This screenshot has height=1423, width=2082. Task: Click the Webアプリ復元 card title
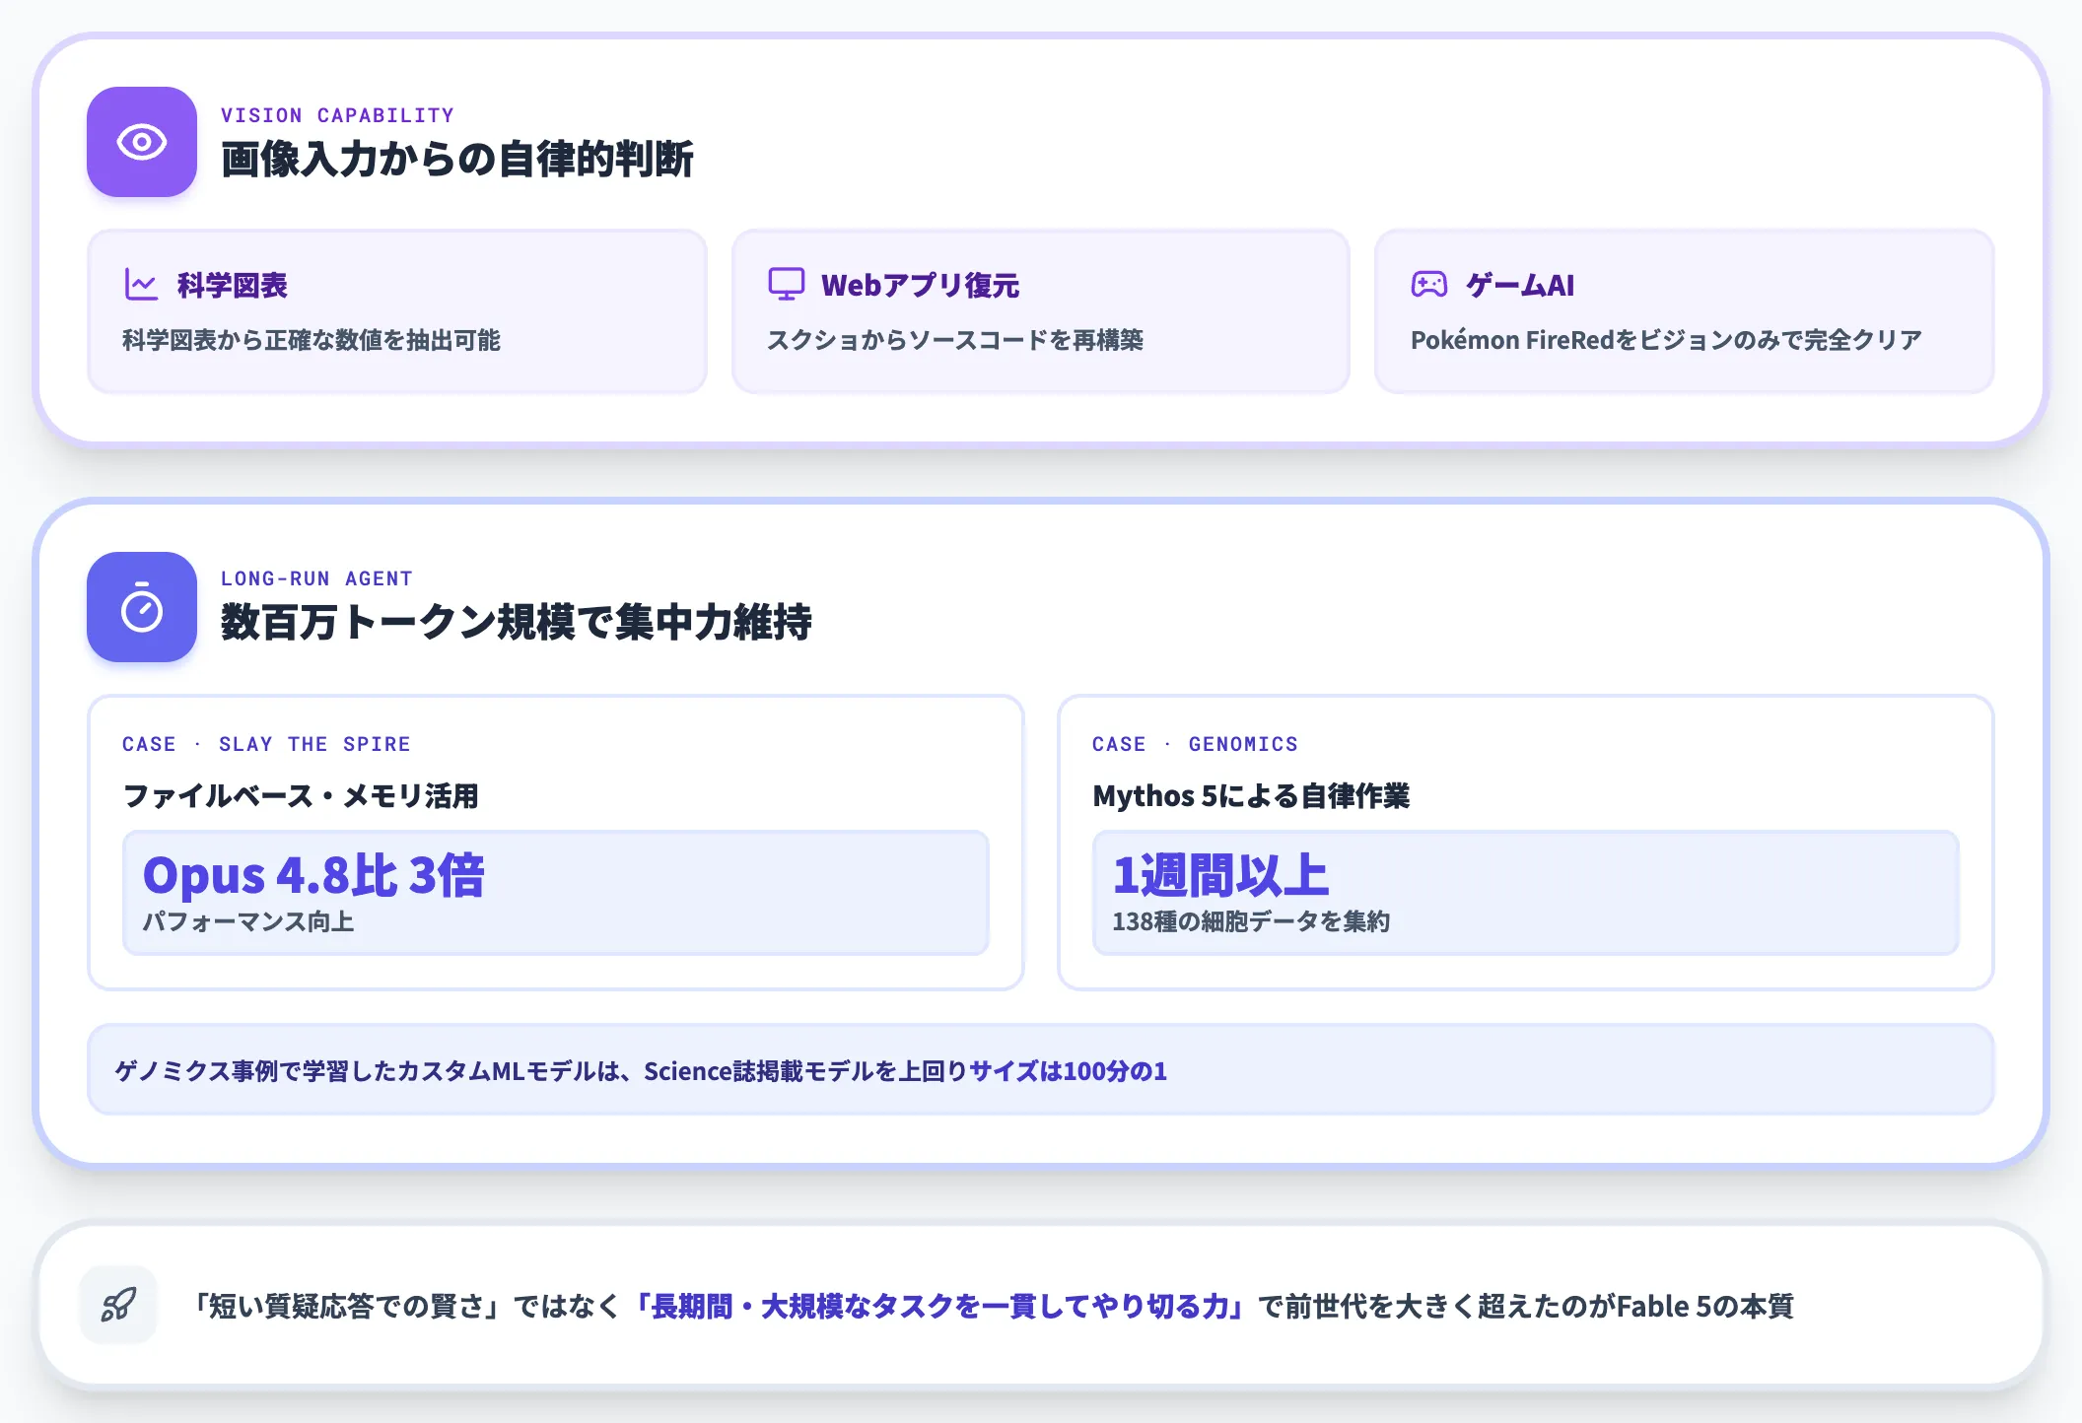pyautogui.click(x=921, y=286)
